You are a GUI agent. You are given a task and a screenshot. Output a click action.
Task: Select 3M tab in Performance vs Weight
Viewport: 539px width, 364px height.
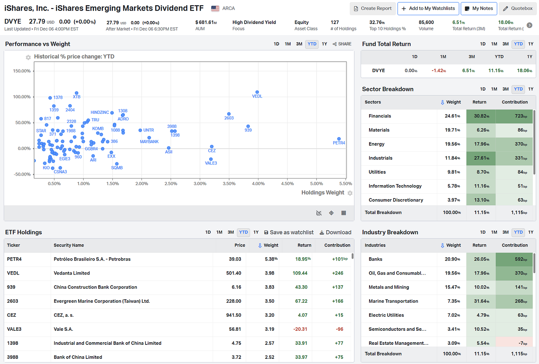pyautogui.click(x=299, y=44)
